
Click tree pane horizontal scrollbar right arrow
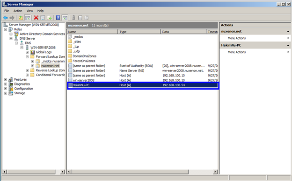pyautogui.click(x=63, y=172)
